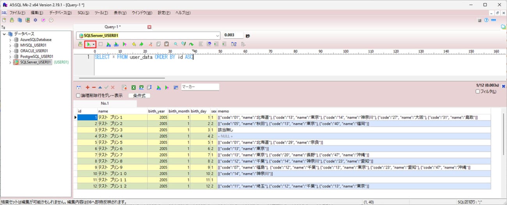
Task: Toggle the フィルタ checkbox
Action: 478,92
